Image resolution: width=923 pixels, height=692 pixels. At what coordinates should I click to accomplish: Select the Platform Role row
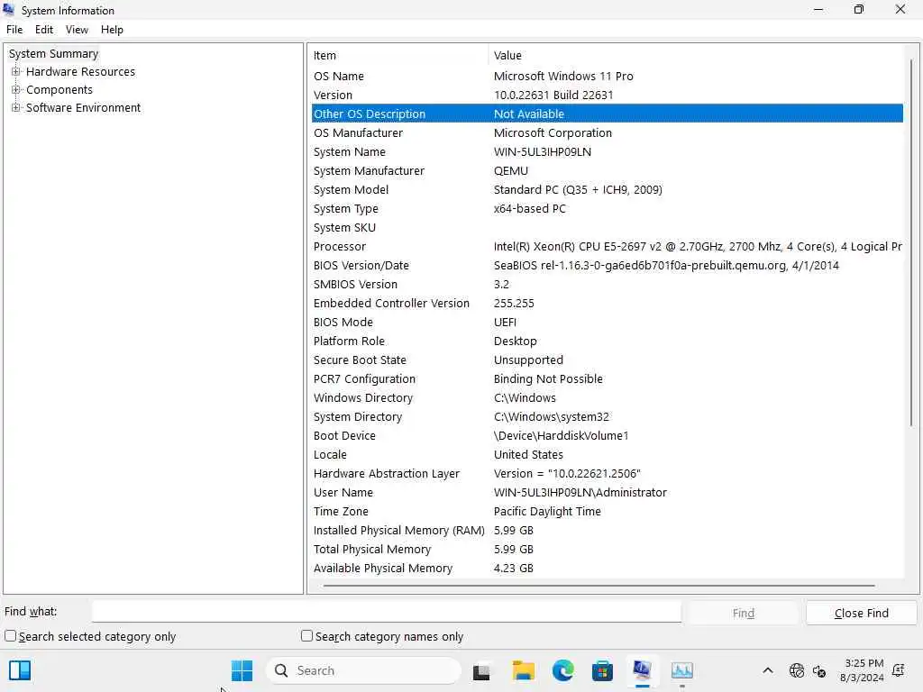607,341
